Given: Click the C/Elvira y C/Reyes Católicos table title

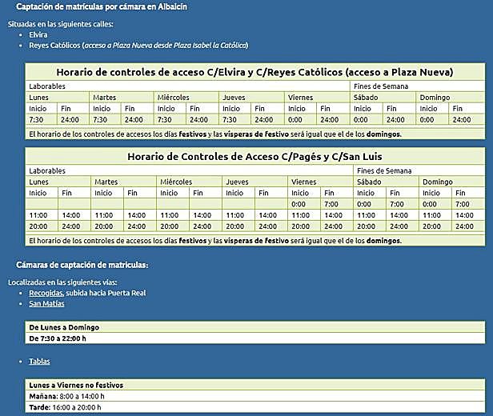Looking at the screenshot, I should [x=255, y=72].
